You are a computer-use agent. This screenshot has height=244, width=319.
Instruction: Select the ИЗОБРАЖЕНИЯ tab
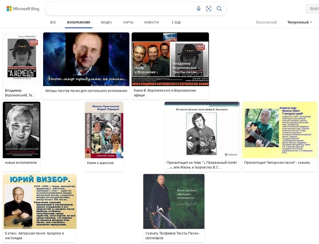[x=78, y=22]
